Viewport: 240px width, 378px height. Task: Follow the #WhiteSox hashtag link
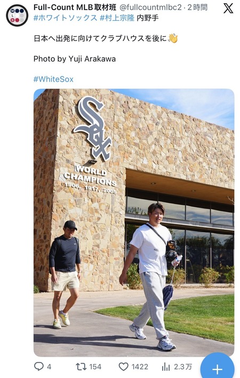point(53,79)
